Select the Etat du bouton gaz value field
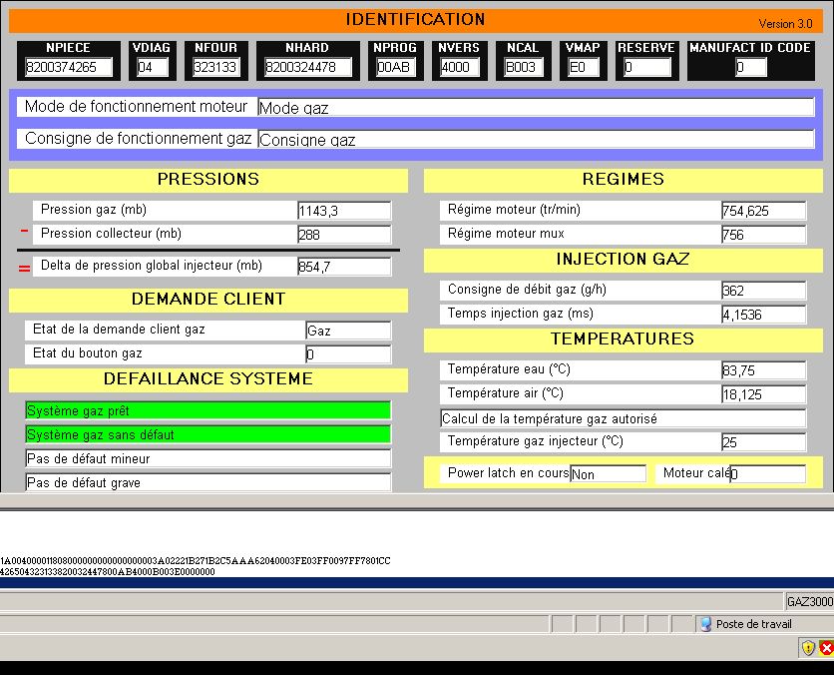Viewport: 834px width, 675px height. [348, 354]
